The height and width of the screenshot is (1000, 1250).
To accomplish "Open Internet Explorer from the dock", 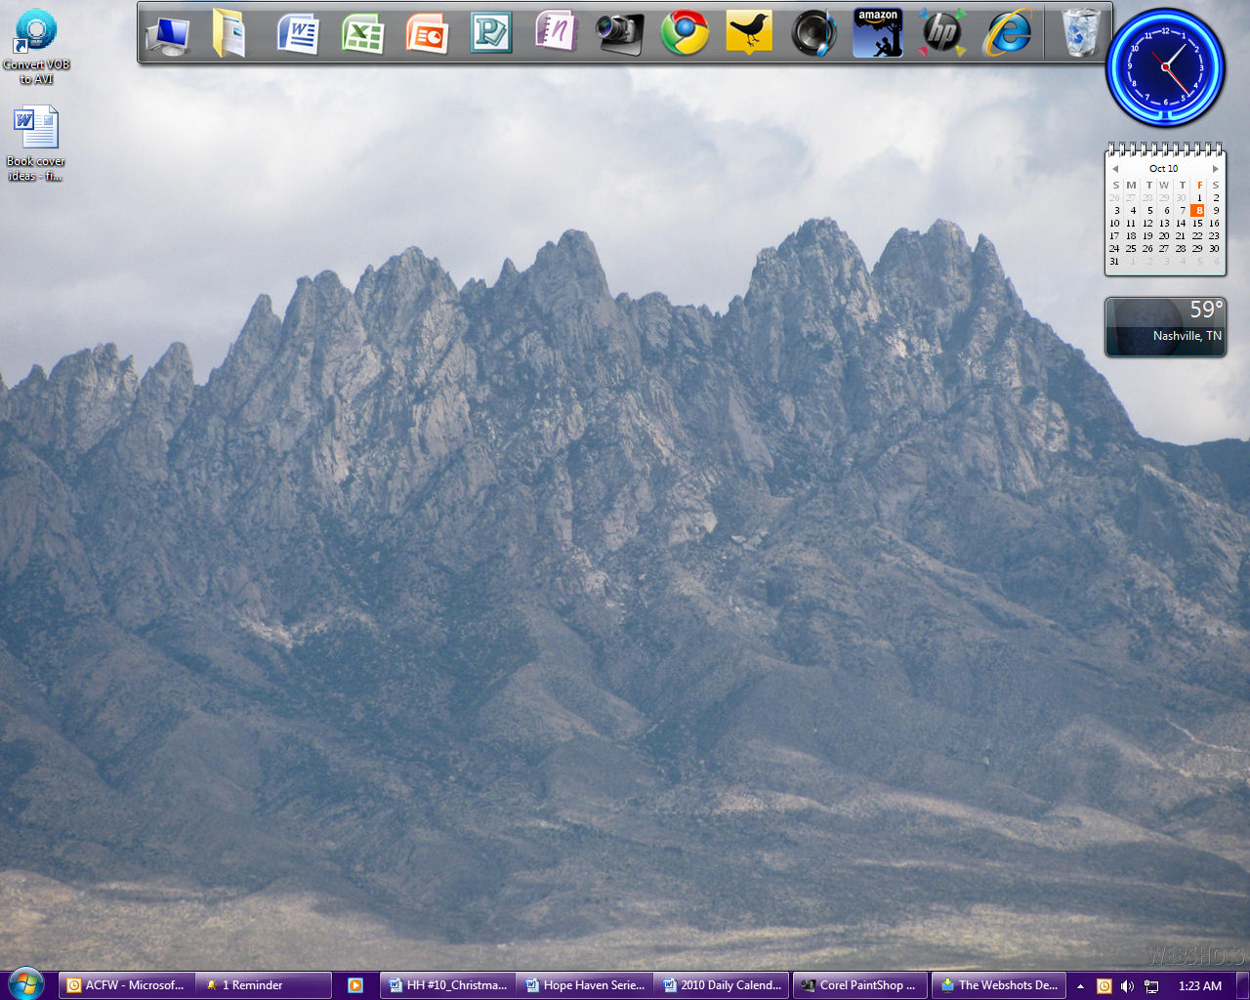I will click(x=1007, y=34).
